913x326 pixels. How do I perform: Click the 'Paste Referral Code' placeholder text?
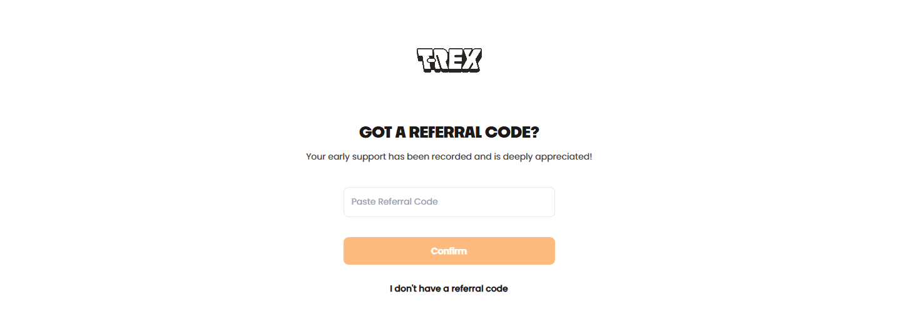[394, 202]
